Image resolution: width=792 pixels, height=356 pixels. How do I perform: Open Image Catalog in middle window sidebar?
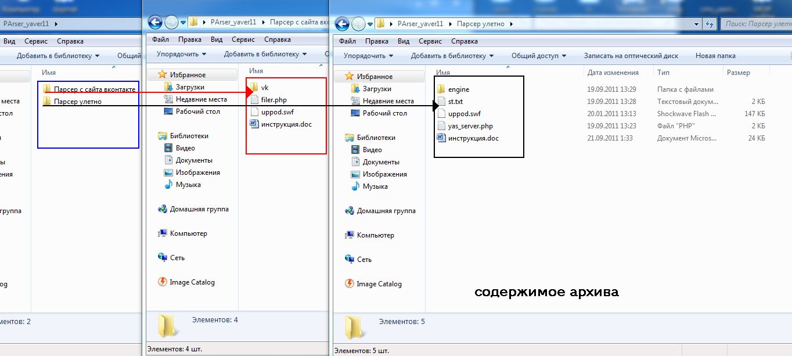click(186, 282)
